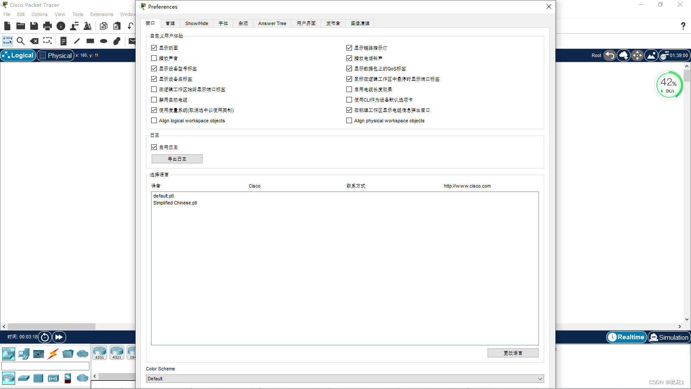Open the 图像清理 tab
Viewport: 691px width, 389px height.
(x=360, y=23)
